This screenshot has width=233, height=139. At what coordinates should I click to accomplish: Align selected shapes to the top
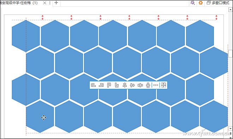pyautogui.click(x=109, y=85)
